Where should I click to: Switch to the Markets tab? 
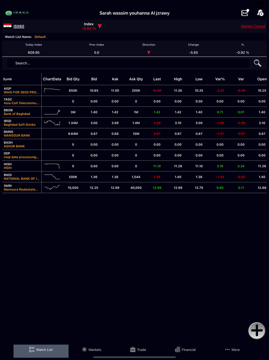point(91,350)
